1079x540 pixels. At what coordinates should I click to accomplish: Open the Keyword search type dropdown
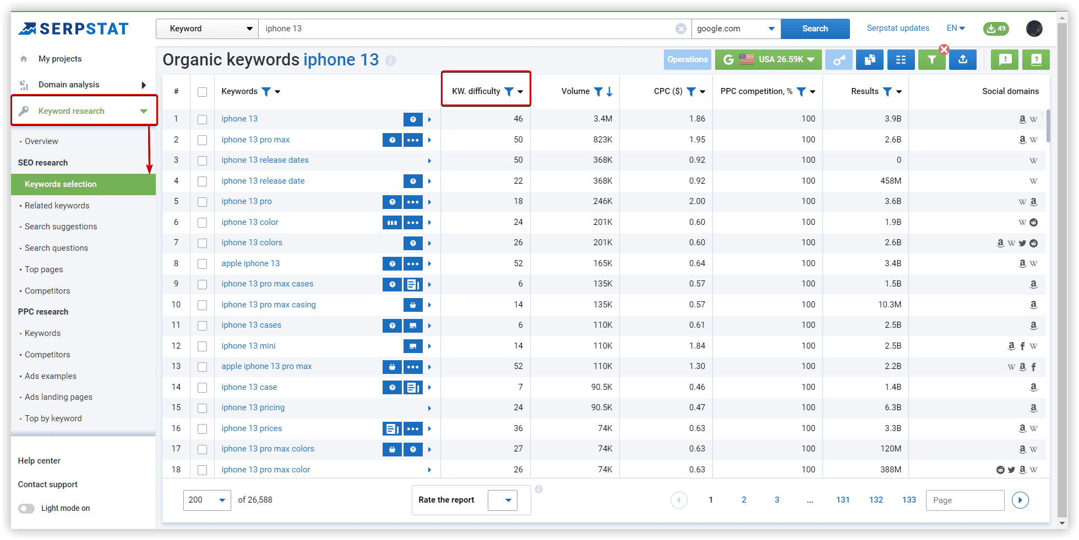point(207,29)
